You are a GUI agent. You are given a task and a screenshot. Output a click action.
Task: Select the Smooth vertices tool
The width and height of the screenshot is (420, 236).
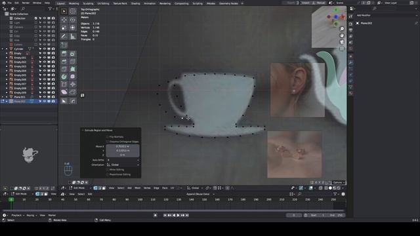tap(72, 77)
